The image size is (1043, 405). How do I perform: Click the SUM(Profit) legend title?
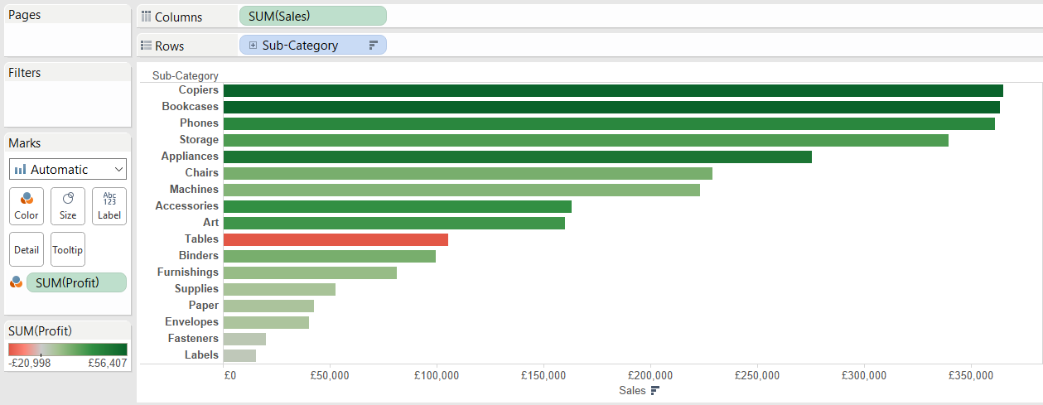coord(40,330)
